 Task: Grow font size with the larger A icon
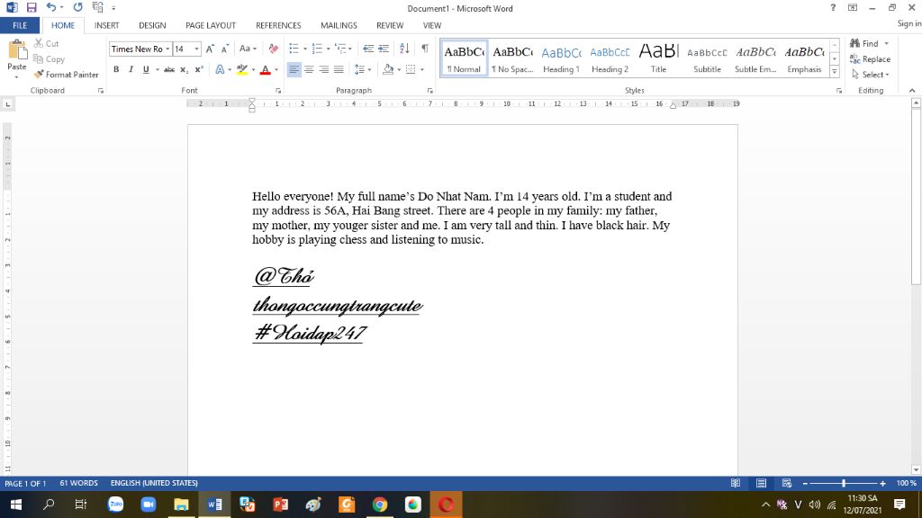[x=210, y=49]
